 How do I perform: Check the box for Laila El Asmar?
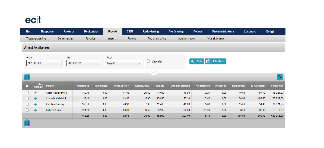[27, 110]
